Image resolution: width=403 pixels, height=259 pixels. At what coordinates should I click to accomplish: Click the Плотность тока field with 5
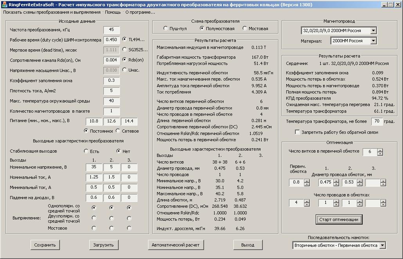click(x=112, y=91)
